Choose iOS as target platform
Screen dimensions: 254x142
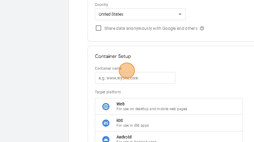click(169, 123)
